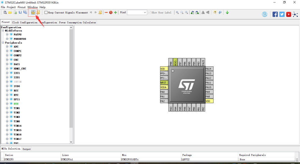Image resolution: width=300 pixels, height=164 pixels.
Task: Expand the SYS peripheral node
Action: pos(7,104)
